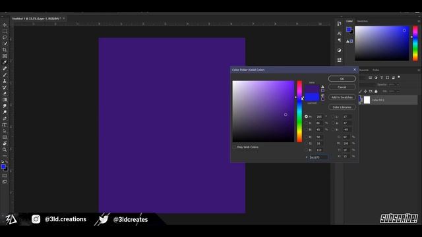
Task: Click the hex color input field
Action: click(318, 157)
